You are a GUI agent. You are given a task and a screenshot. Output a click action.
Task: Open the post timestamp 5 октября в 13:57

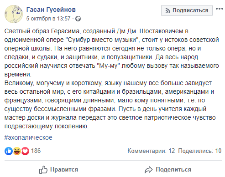(48, 19)
